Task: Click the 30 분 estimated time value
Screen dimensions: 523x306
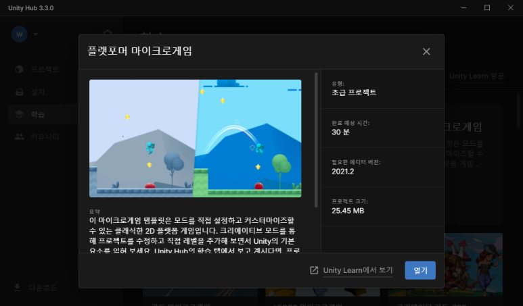Action: click(x=340, y=132)
